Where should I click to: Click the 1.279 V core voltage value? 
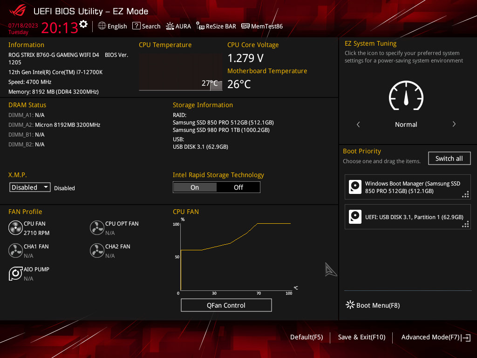coord(245,58)
